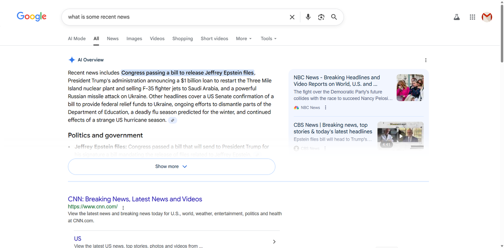This screenshot has width=504, height=248.
Task: Open the Google apps grid icon
Action: 472,17
